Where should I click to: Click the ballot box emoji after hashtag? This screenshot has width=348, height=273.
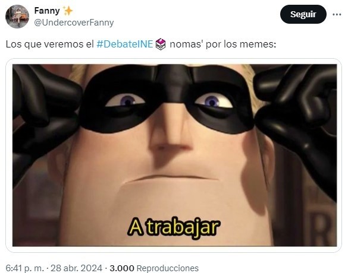pos(161,44)
